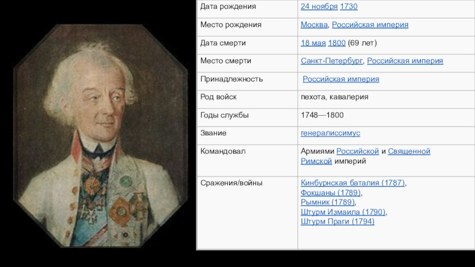Image resolution: width=475 pixels, height=267 pixels.
Task: Open 'Кинбурнская баталия (1787)' link
Action: (x=353, y=183)
